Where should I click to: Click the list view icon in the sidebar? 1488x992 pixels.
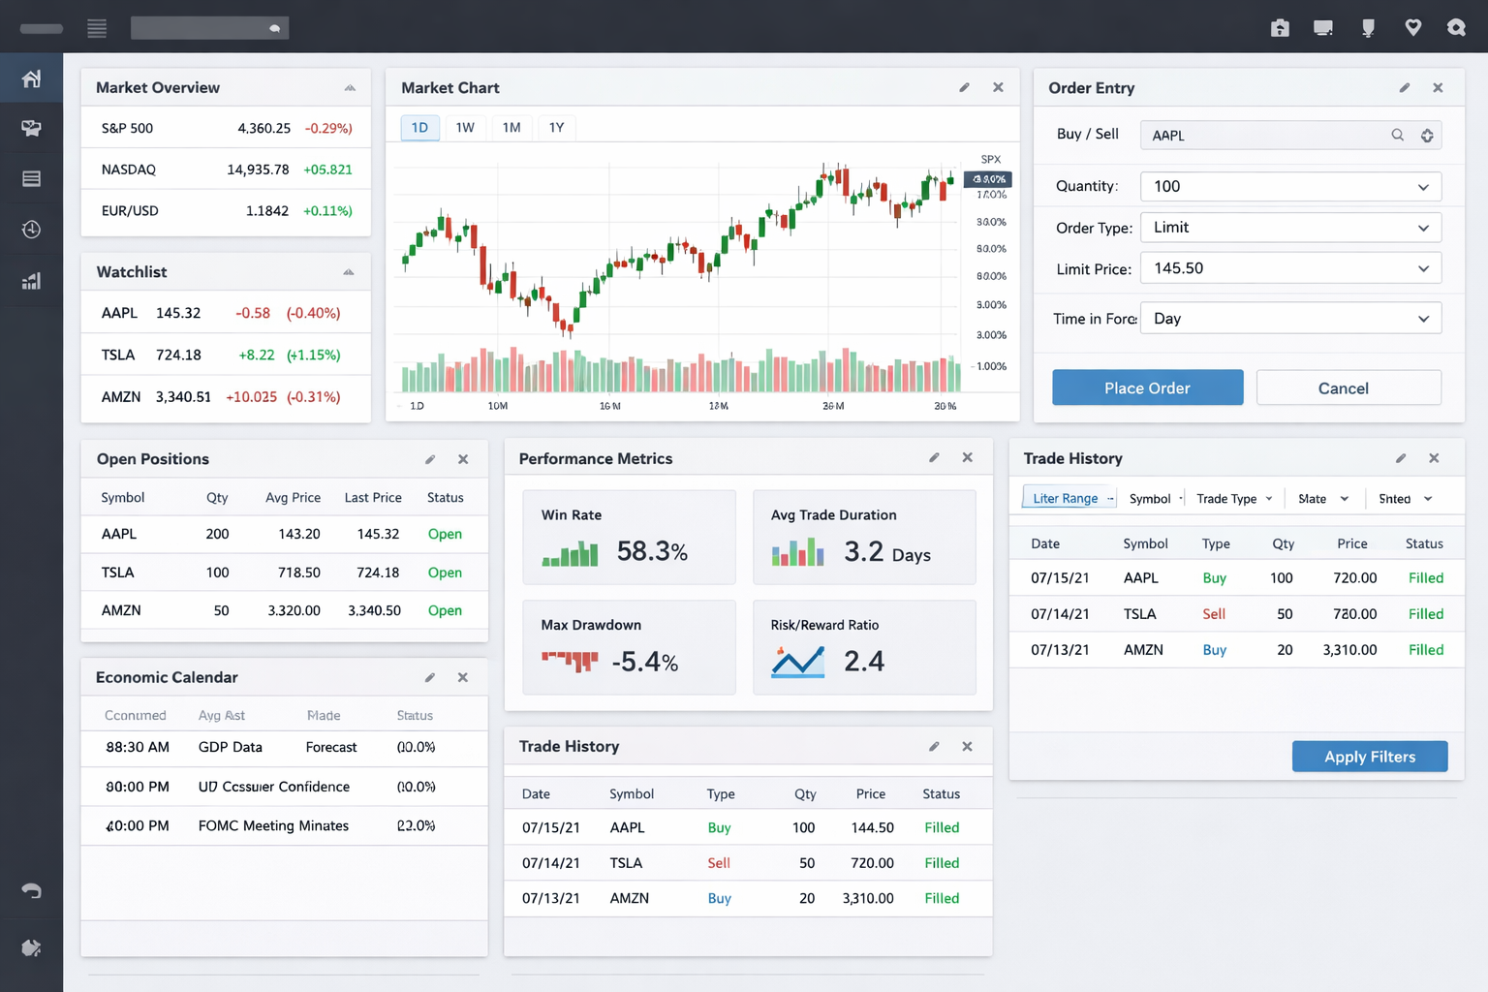pyautogui.click(x=31, y=178)
